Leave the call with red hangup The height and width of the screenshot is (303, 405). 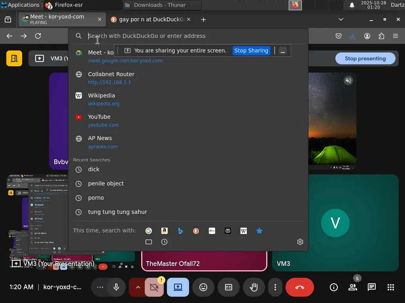click(300, 287)
